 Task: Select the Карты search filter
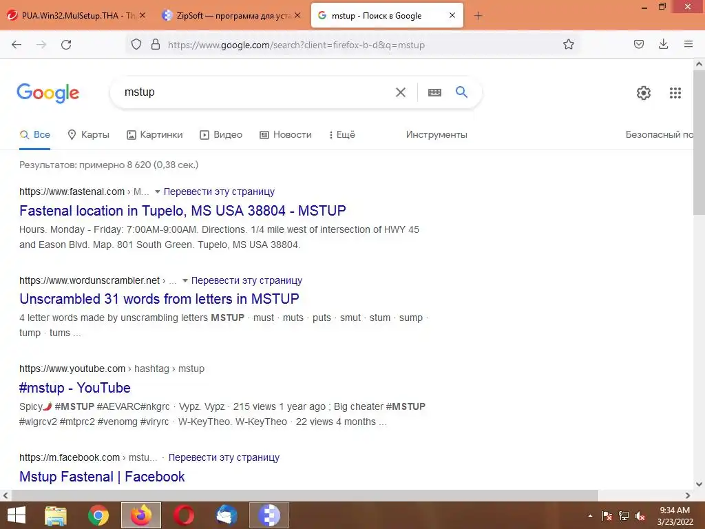click(89, 134)
